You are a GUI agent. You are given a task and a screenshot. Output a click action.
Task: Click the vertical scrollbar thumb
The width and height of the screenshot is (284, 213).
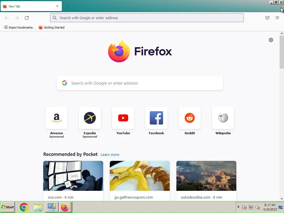coord(282,52)
